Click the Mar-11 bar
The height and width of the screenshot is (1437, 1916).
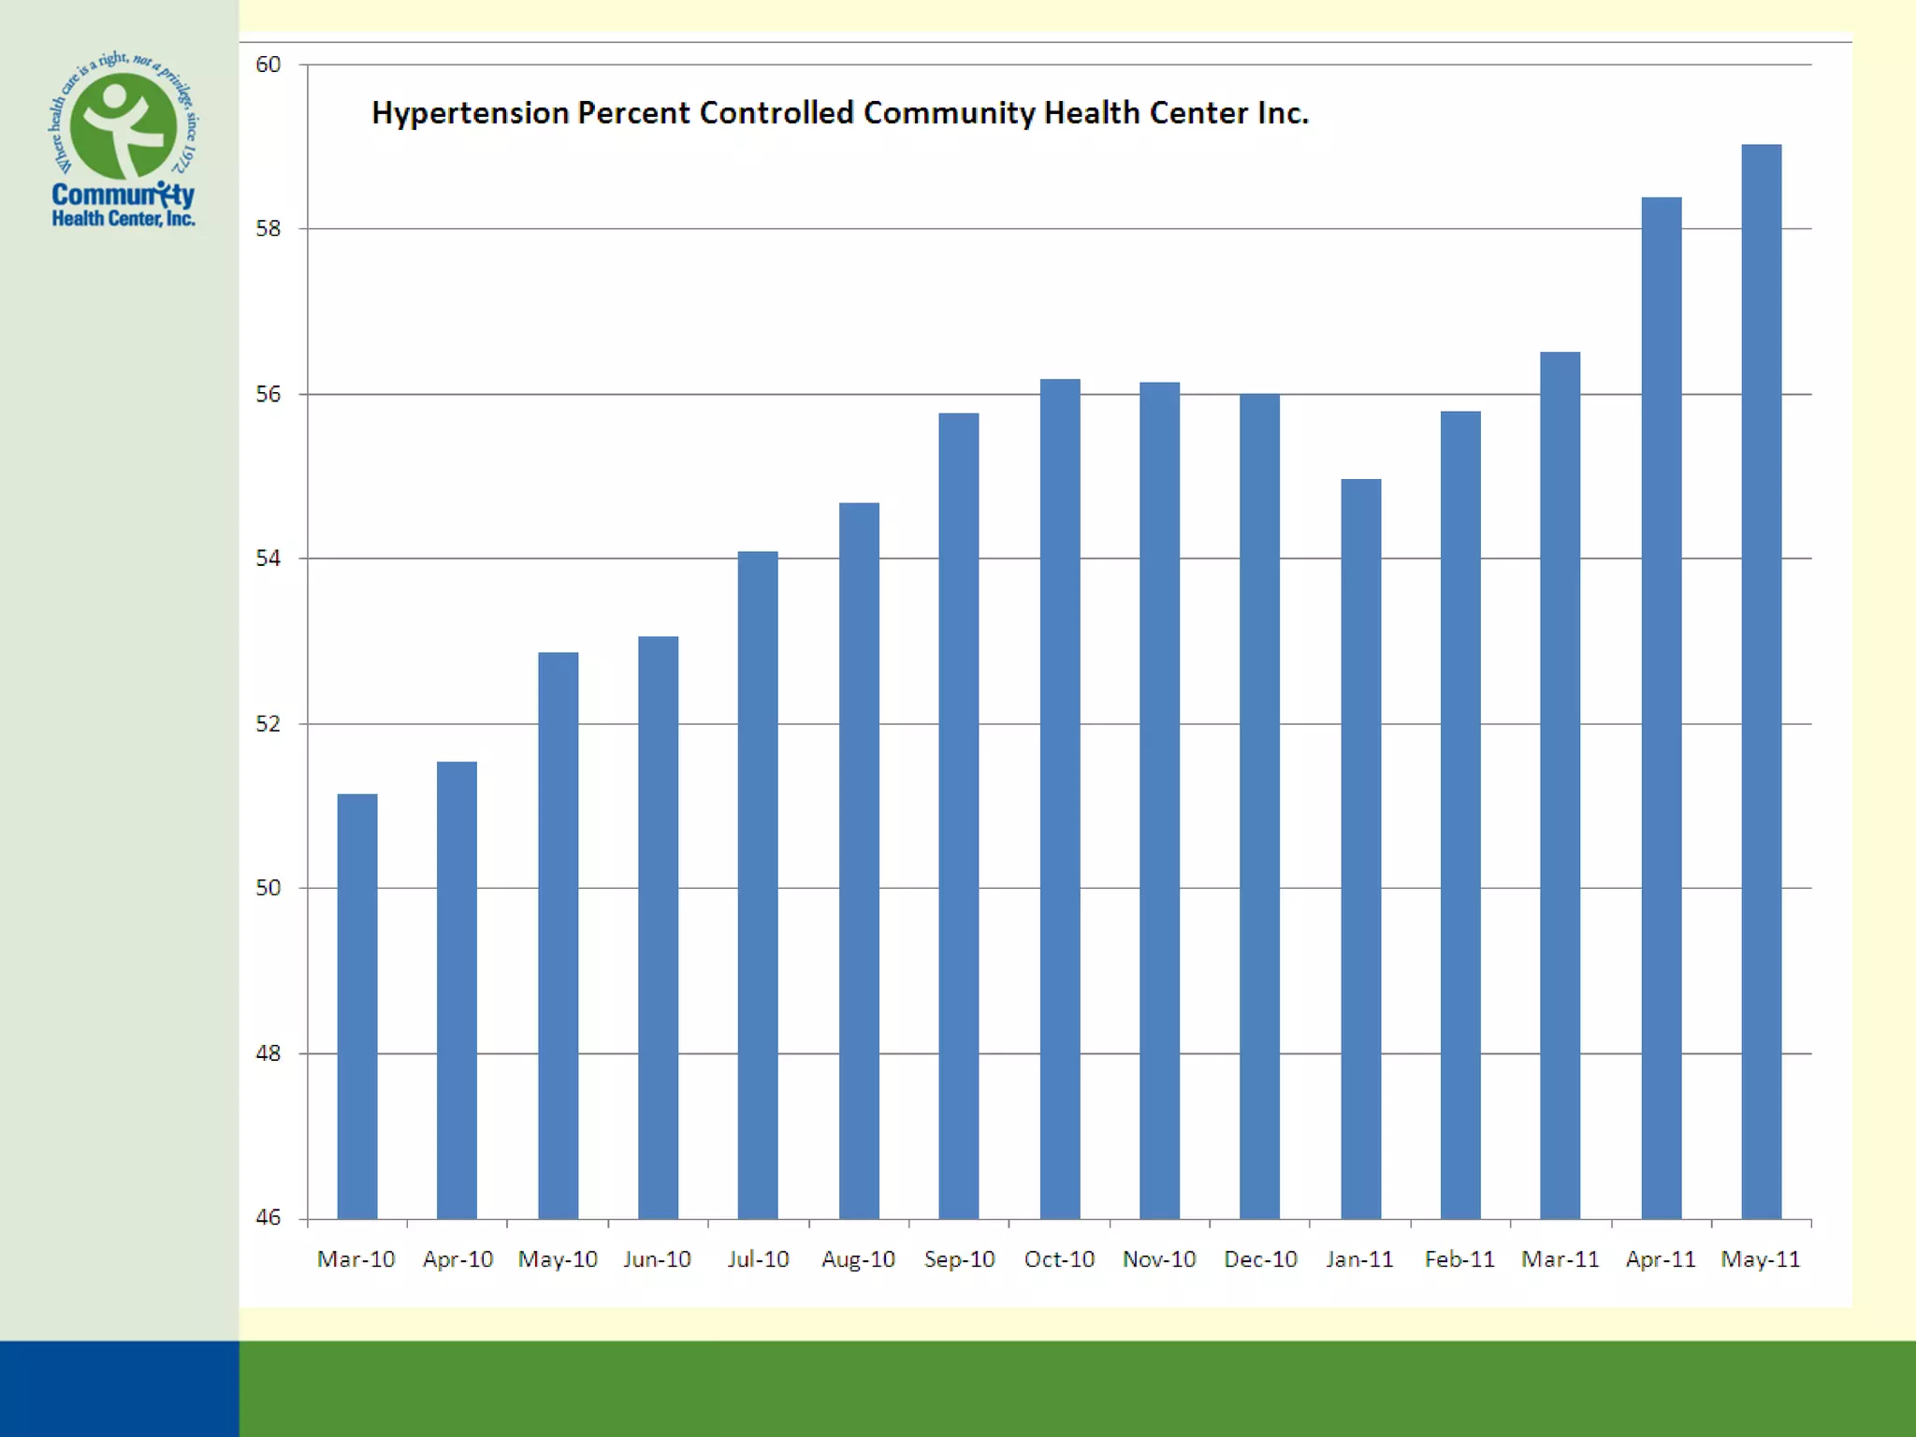[1560, 785]
